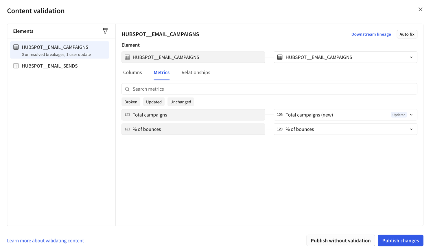
Task: Open the Downstream lineage link
Action: [371, 34]
